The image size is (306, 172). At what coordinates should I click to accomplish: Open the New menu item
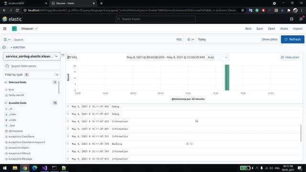pyautogui.click(x=248, y=29)
